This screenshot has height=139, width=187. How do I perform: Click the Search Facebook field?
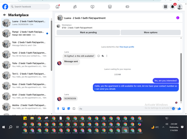(30, 7)
